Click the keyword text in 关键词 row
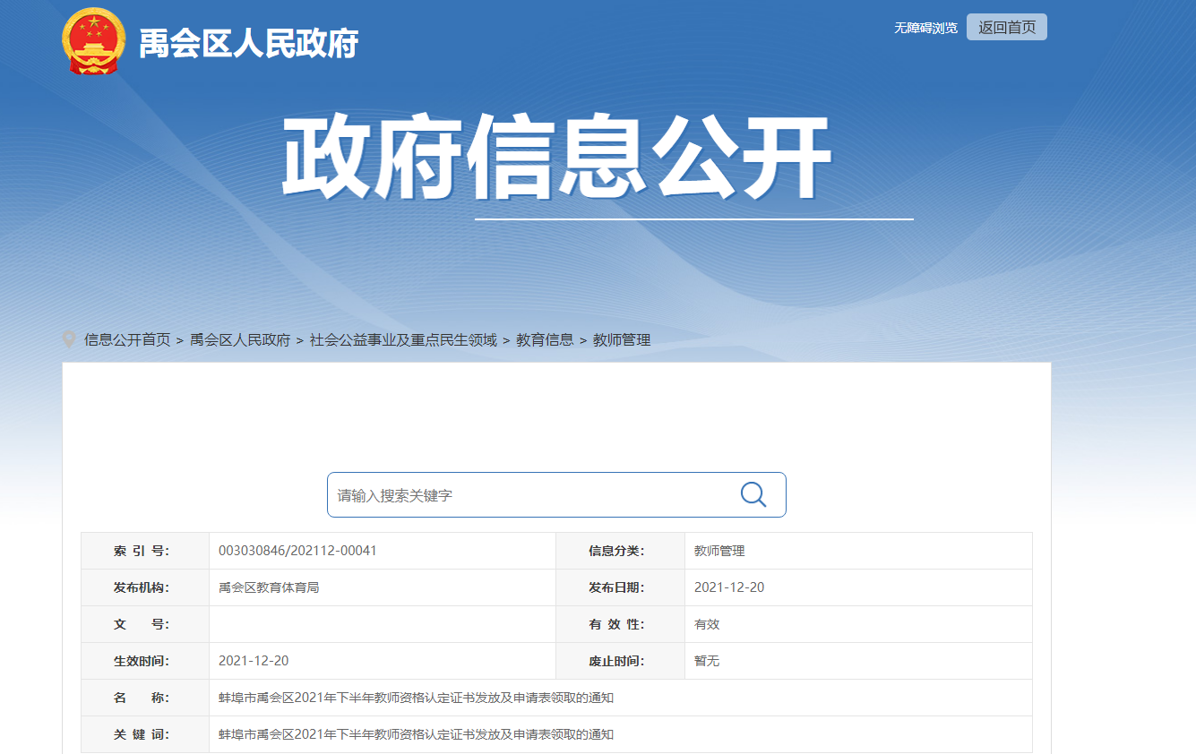The image size is (1196, 754). (416, 734)
